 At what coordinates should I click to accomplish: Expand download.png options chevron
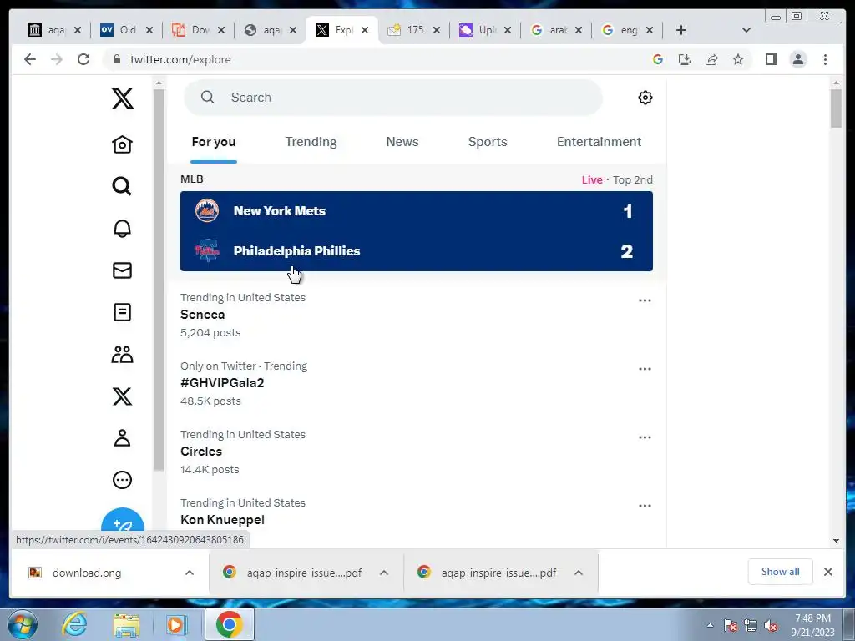pos(190,573)
